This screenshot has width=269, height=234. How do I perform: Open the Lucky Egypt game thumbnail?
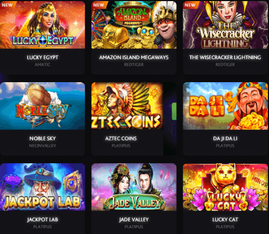coord(42,25)
